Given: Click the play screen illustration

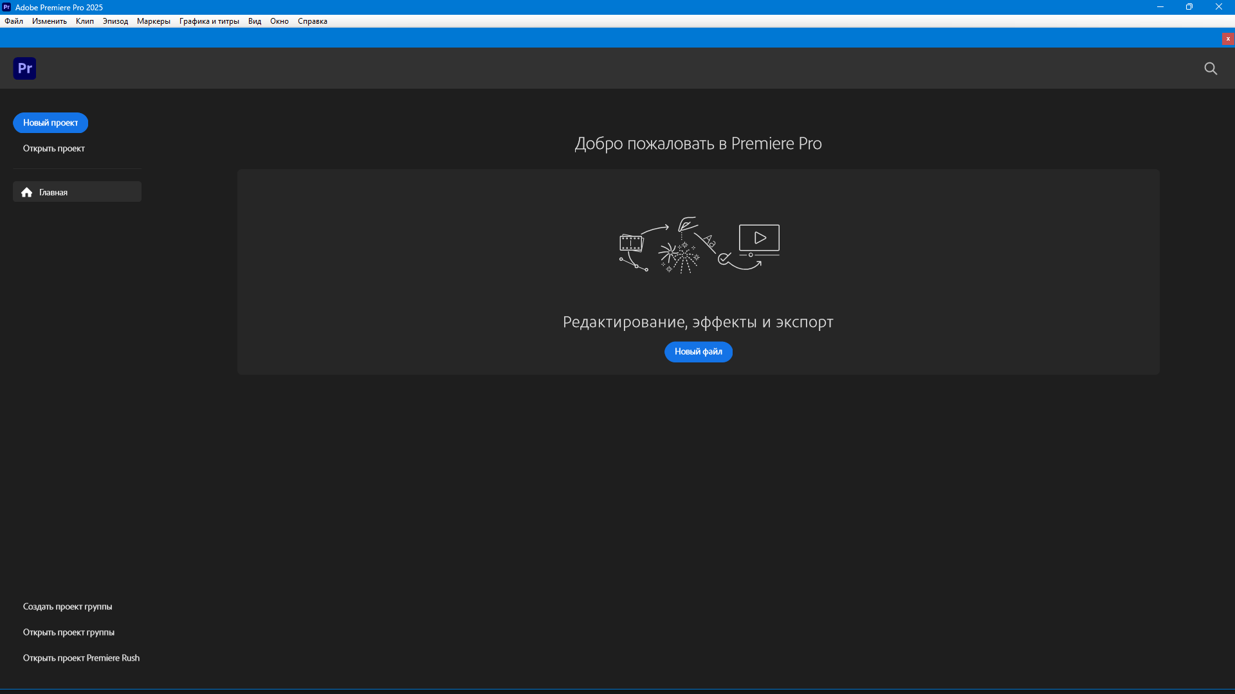Looking at the screenshot, I should point(759,238).
